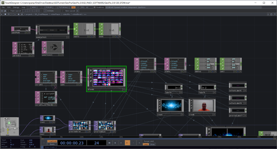Click the TimeCode button

pyautogui.click(x=52, y=141)
